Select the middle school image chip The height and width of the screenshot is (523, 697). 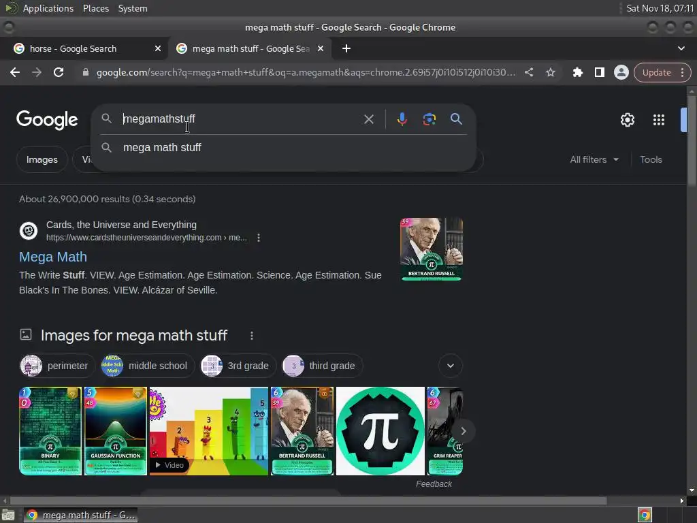pos(148,366)
